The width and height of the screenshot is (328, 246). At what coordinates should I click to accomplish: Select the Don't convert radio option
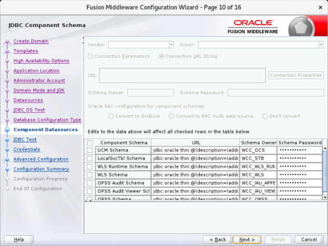click(x=265, y=116)
